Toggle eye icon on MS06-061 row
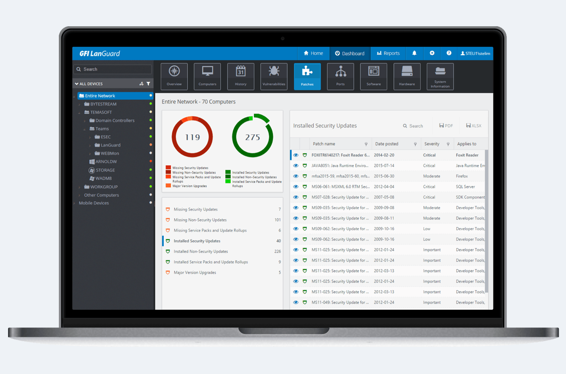The height and width of the screenshot is (374, 566). point(295,187)
